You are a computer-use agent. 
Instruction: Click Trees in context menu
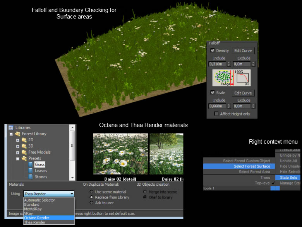(x=239, y=178)
